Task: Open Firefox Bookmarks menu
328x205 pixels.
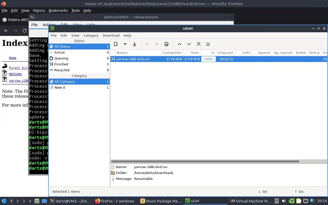Action: click(58, 11)
